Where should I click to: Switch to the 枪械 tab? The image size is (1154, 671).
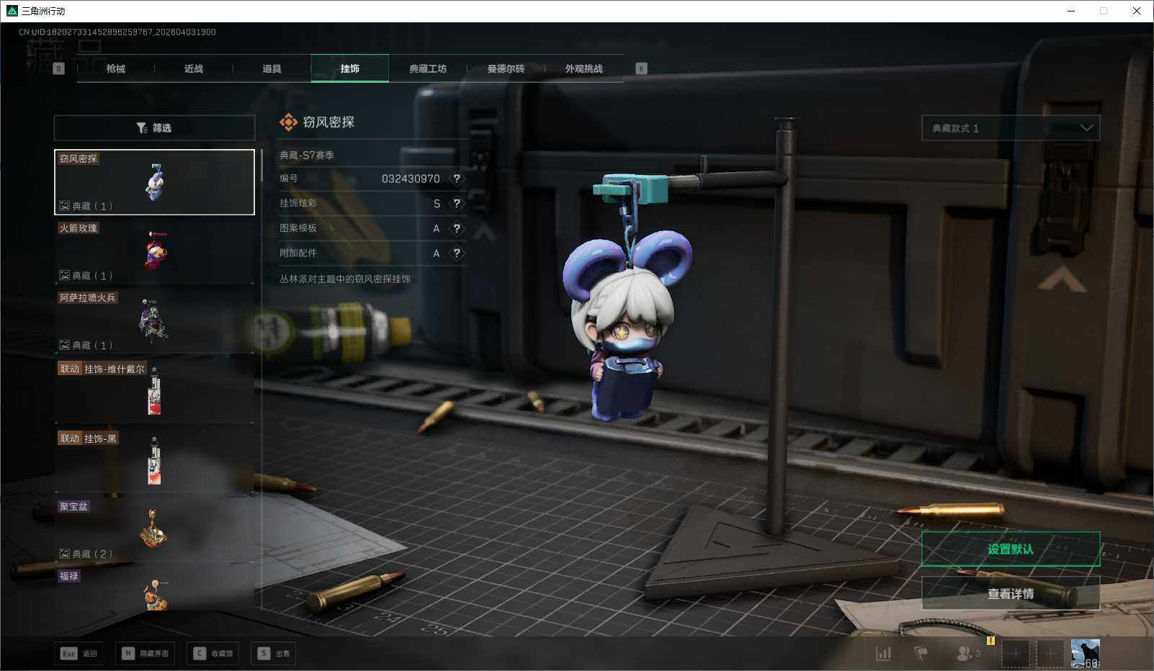tap(115, 68)
